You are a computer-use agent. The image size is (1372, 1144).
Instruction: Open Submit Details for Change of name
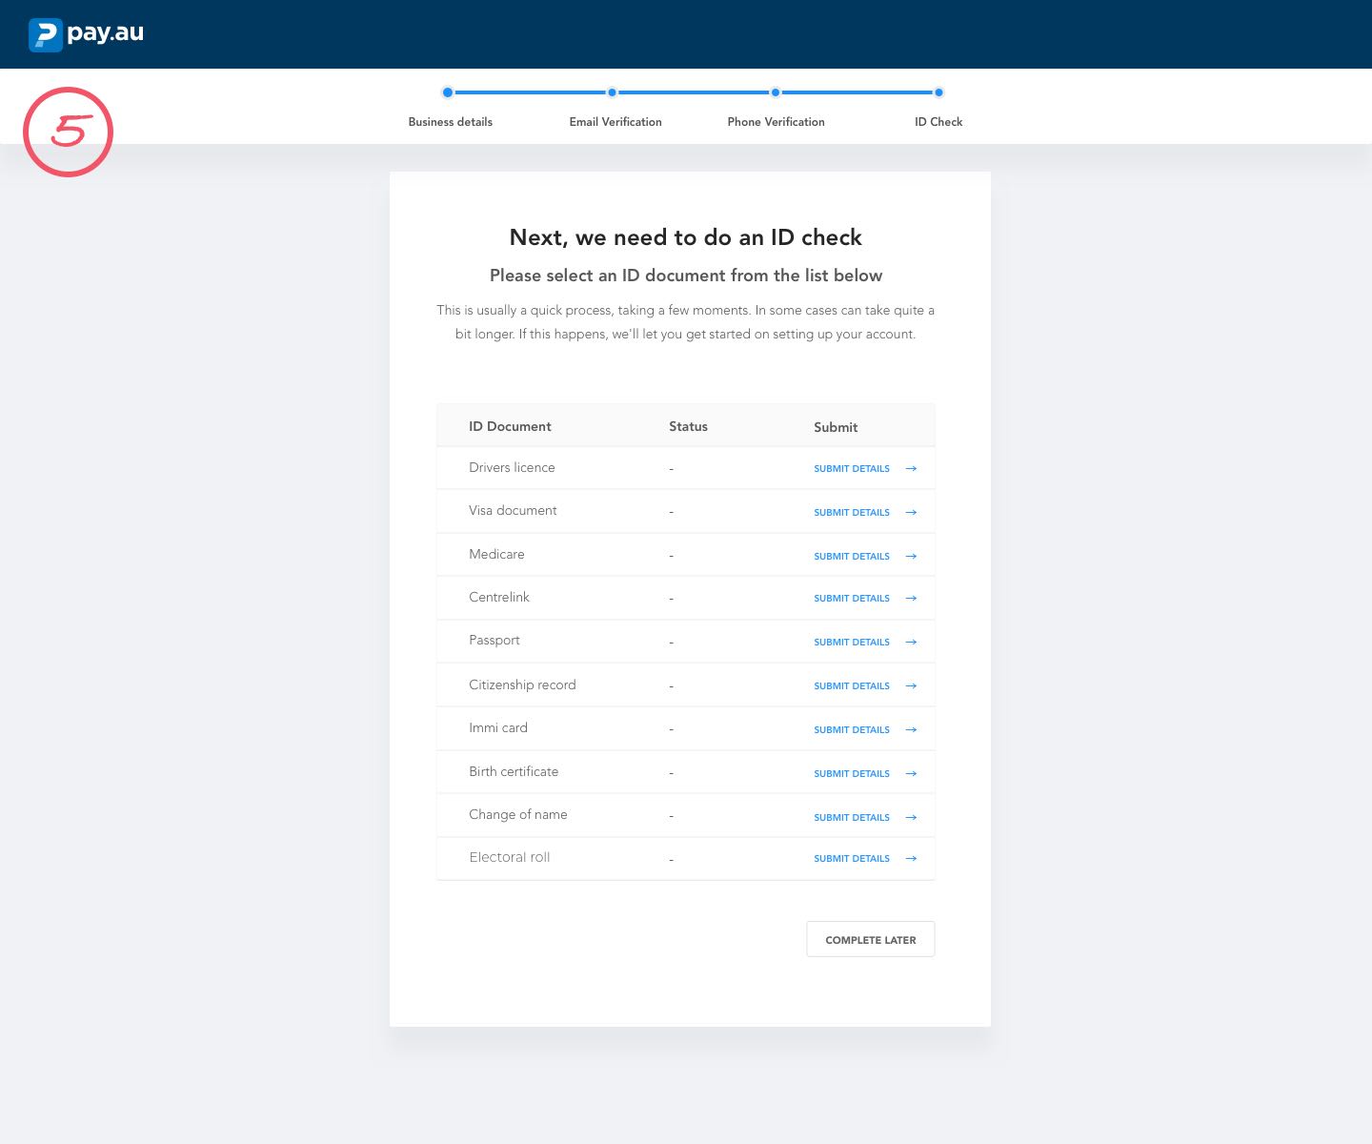pos(852,818)
